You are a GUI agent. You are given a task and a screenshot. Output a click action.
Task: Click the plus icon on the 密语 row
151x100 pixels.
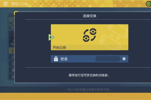tap(124, 59)
